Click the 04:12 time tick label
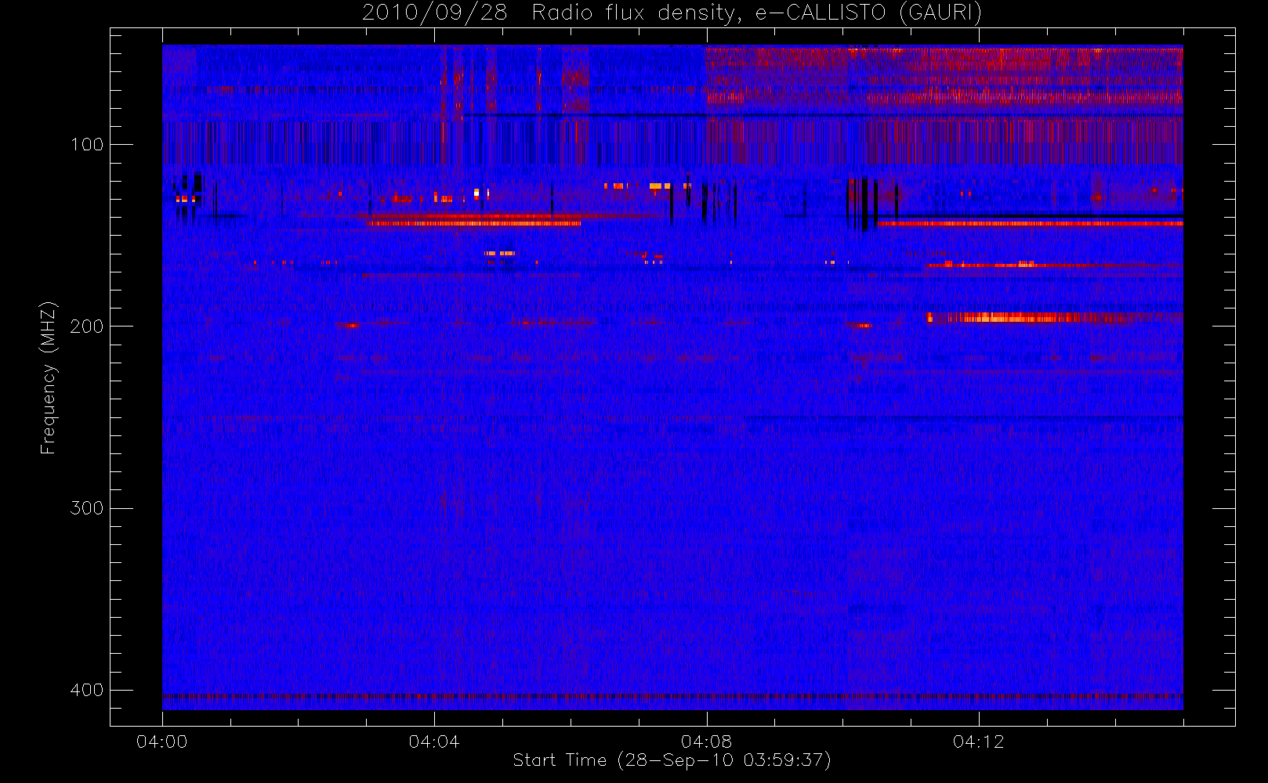The width and height of the screenshot is (1268, 783). [978, 742]
